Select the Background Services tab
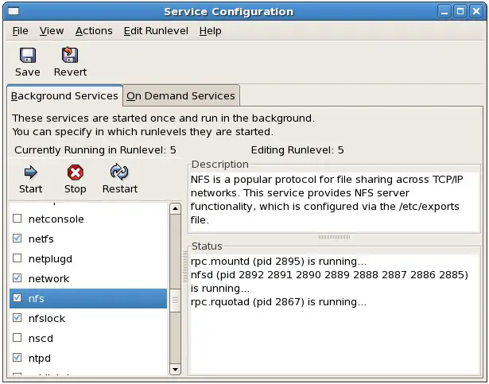The height and width of the screenshot is (384, 489). tap(64, 95)
